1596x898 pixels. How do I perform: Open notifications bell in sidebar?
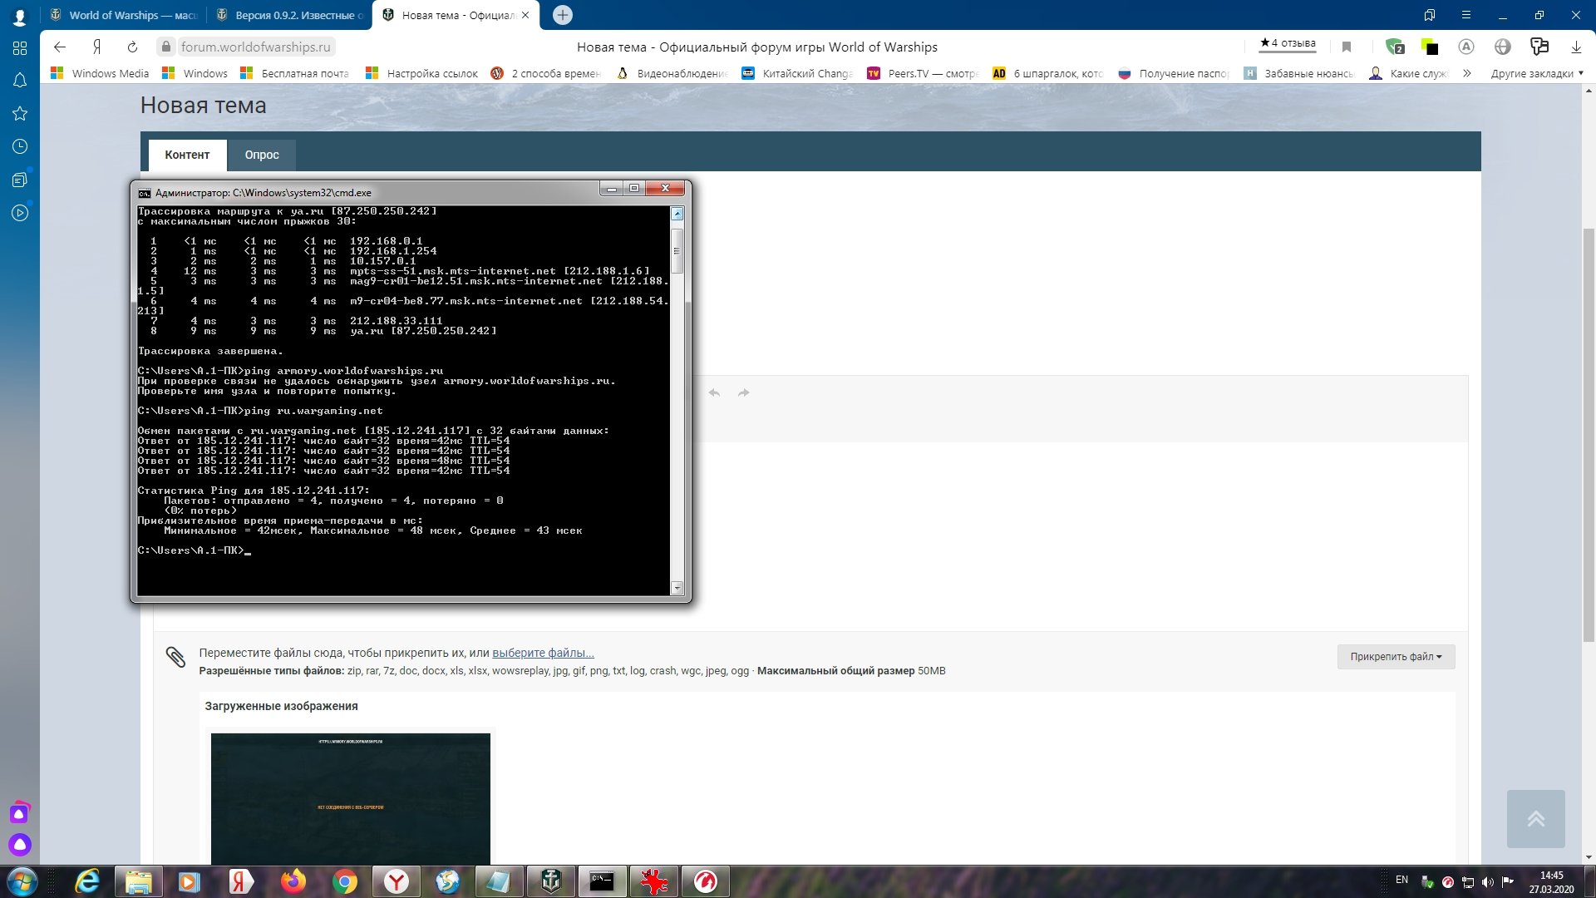point(20,81)
